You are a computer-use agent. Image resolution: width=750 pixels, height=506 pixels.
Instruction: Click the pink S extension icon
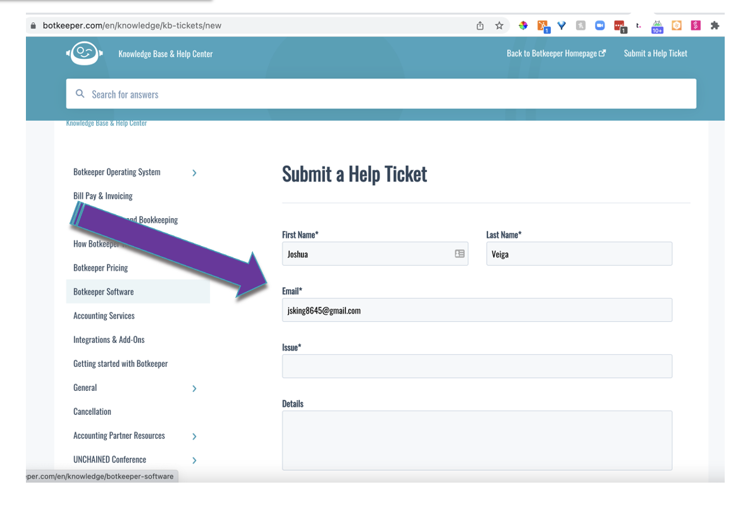pos(696,26)
